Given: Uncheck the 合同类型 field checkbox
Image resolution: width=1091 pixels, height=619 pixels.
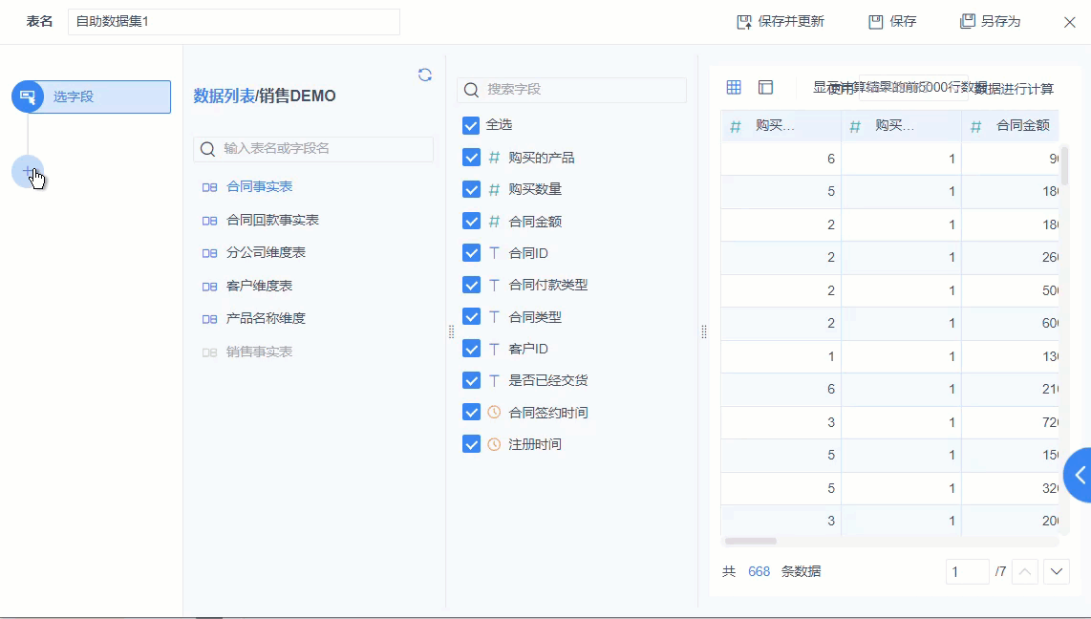Looking at the screenshot, I should [471, 317].
